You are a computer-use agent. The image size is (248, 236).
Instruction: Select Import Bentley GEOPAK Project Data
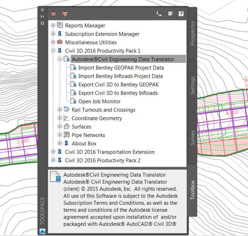[121, 68]
